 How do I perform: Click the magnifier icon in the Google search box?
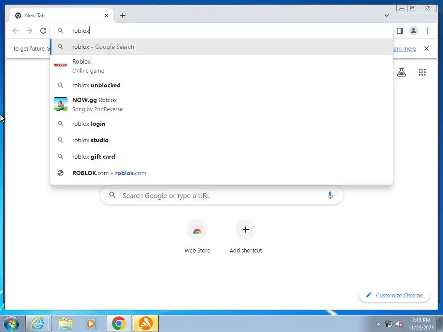[112, 195]
